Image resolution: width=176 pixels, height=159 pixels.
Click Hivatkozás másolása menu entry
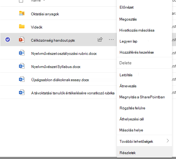point(137,30)
